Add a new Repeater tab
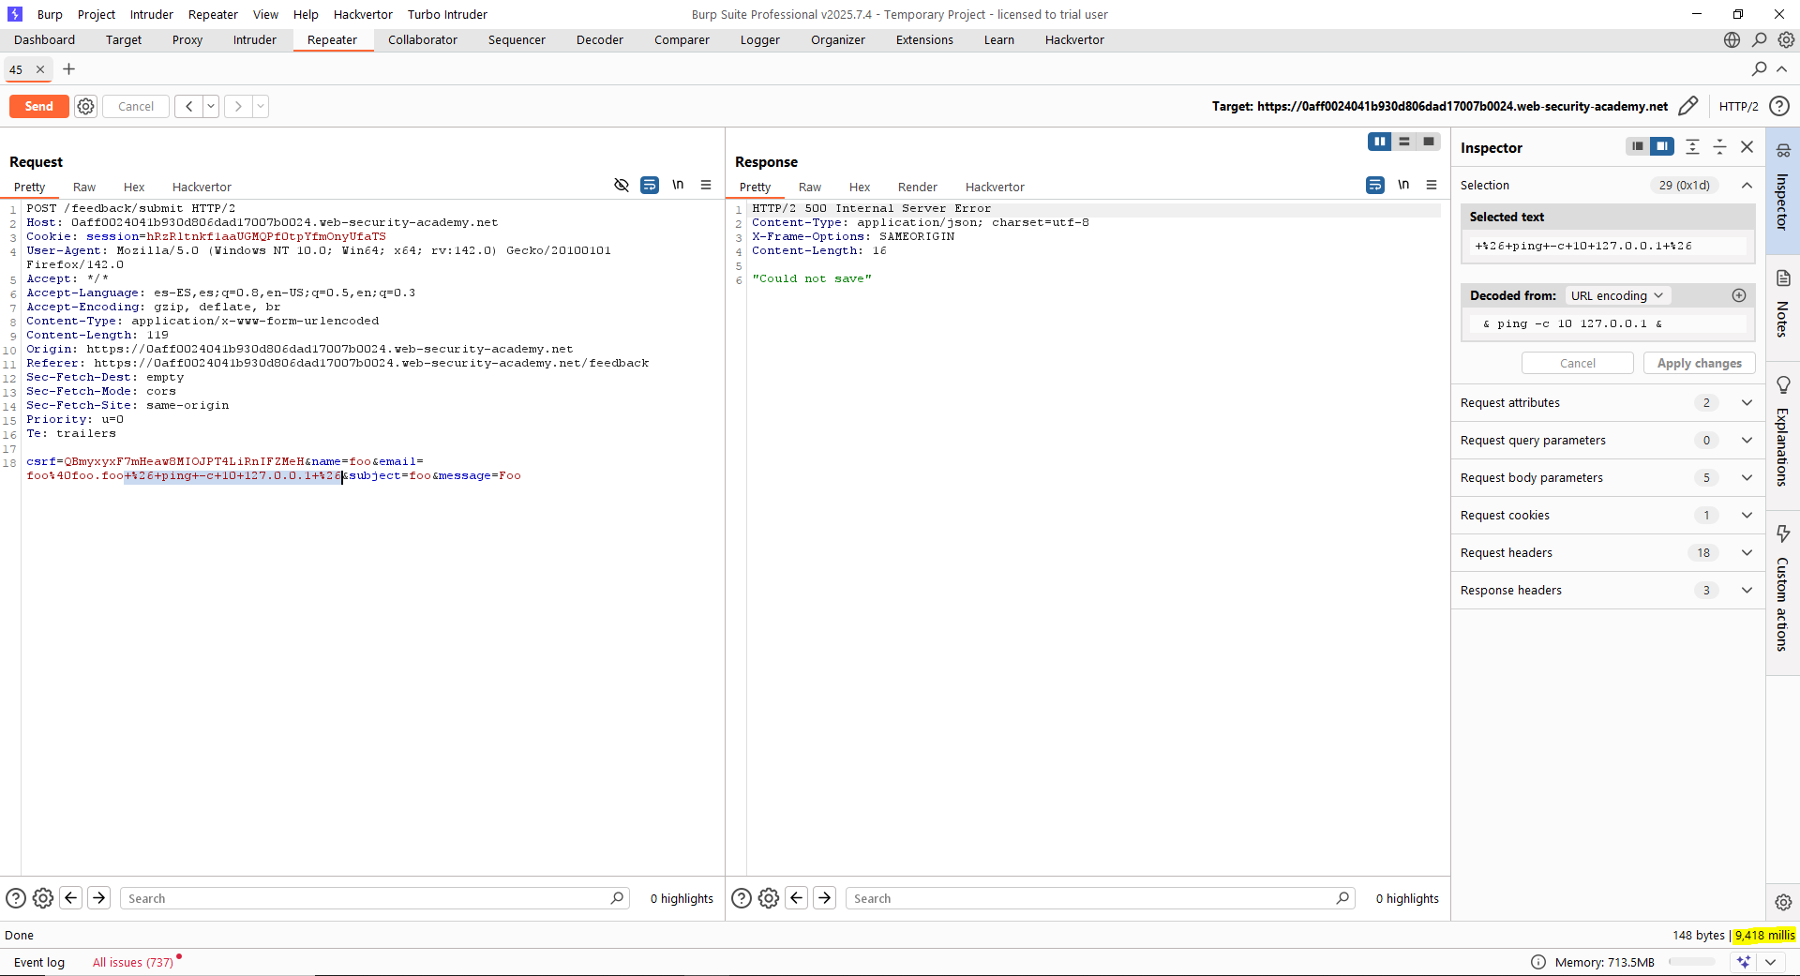The height and width of the screenshot is (976, 1800). (x=68, y=69)
